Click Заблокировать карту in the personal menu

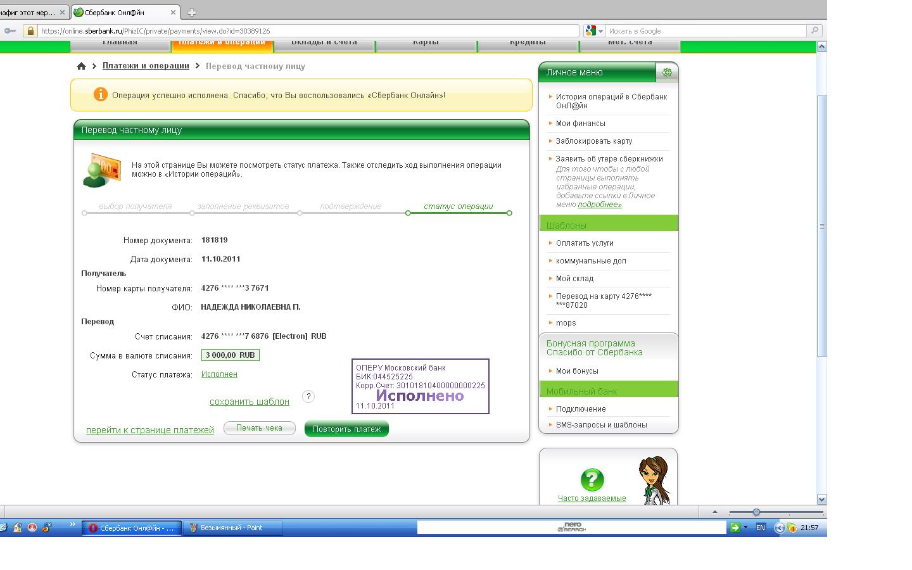pyautogui.click(x=594, y=141)
